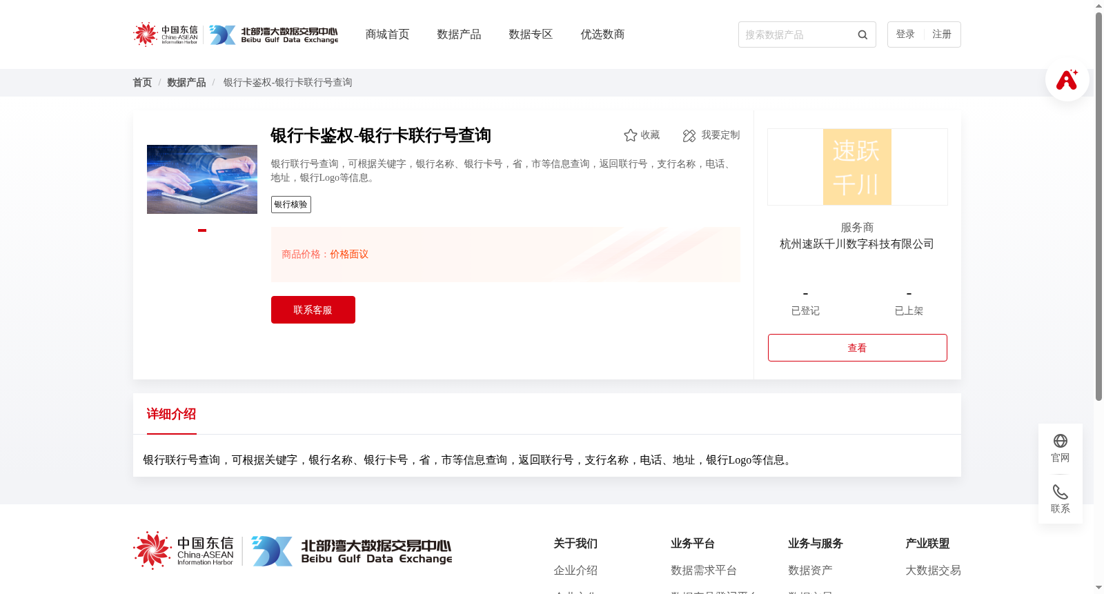Open footer link 企业介绍
The image size is (1104, 594).
click(575, 571)
